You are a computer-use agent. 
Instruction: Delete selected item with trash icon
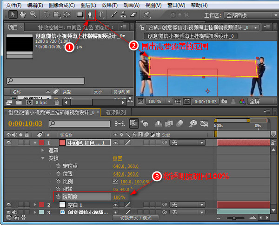click(57, 102)
